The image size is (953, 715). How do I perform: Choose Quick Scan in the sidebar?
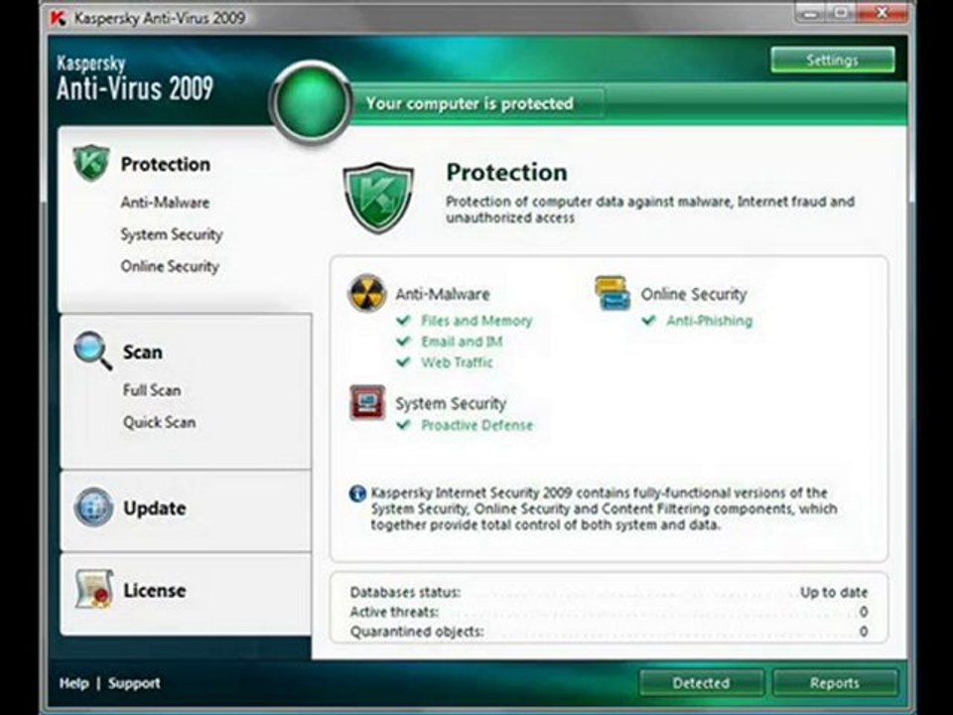[x=159, y=422]
